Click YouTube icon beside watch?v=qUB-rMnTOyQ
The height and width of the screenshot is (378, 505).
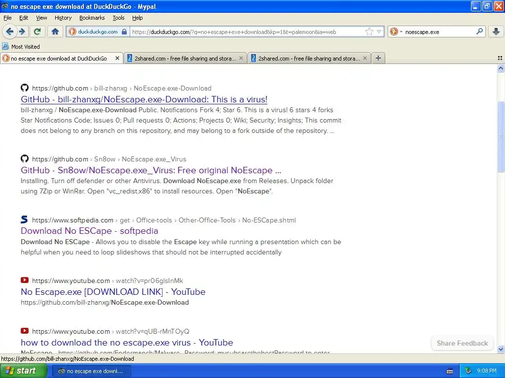25,331
